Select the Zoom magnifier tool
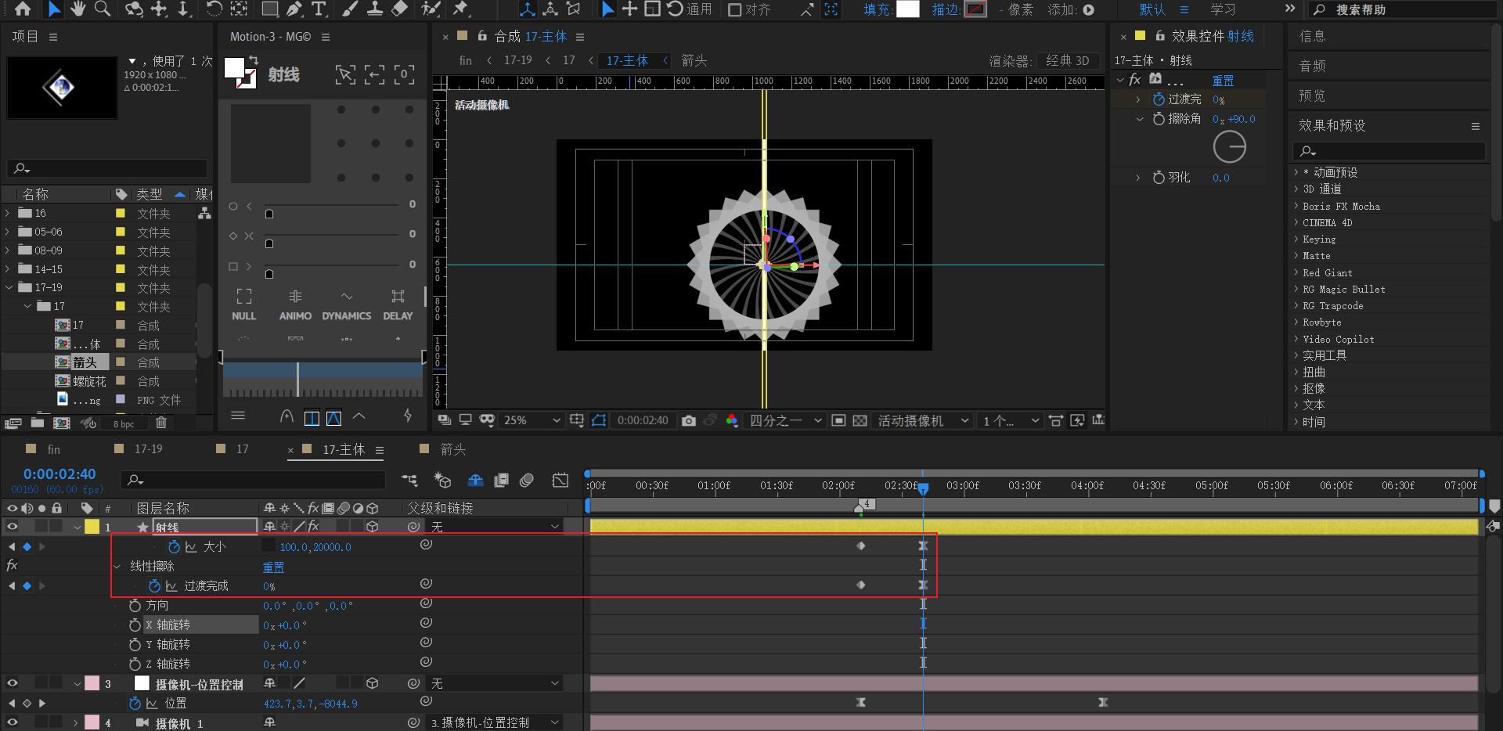 [x=102, y=9]
